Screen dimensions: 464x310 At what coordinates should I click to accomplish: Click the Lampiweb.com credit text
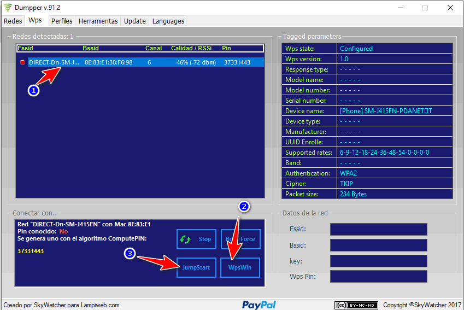(x=100, y=305)
